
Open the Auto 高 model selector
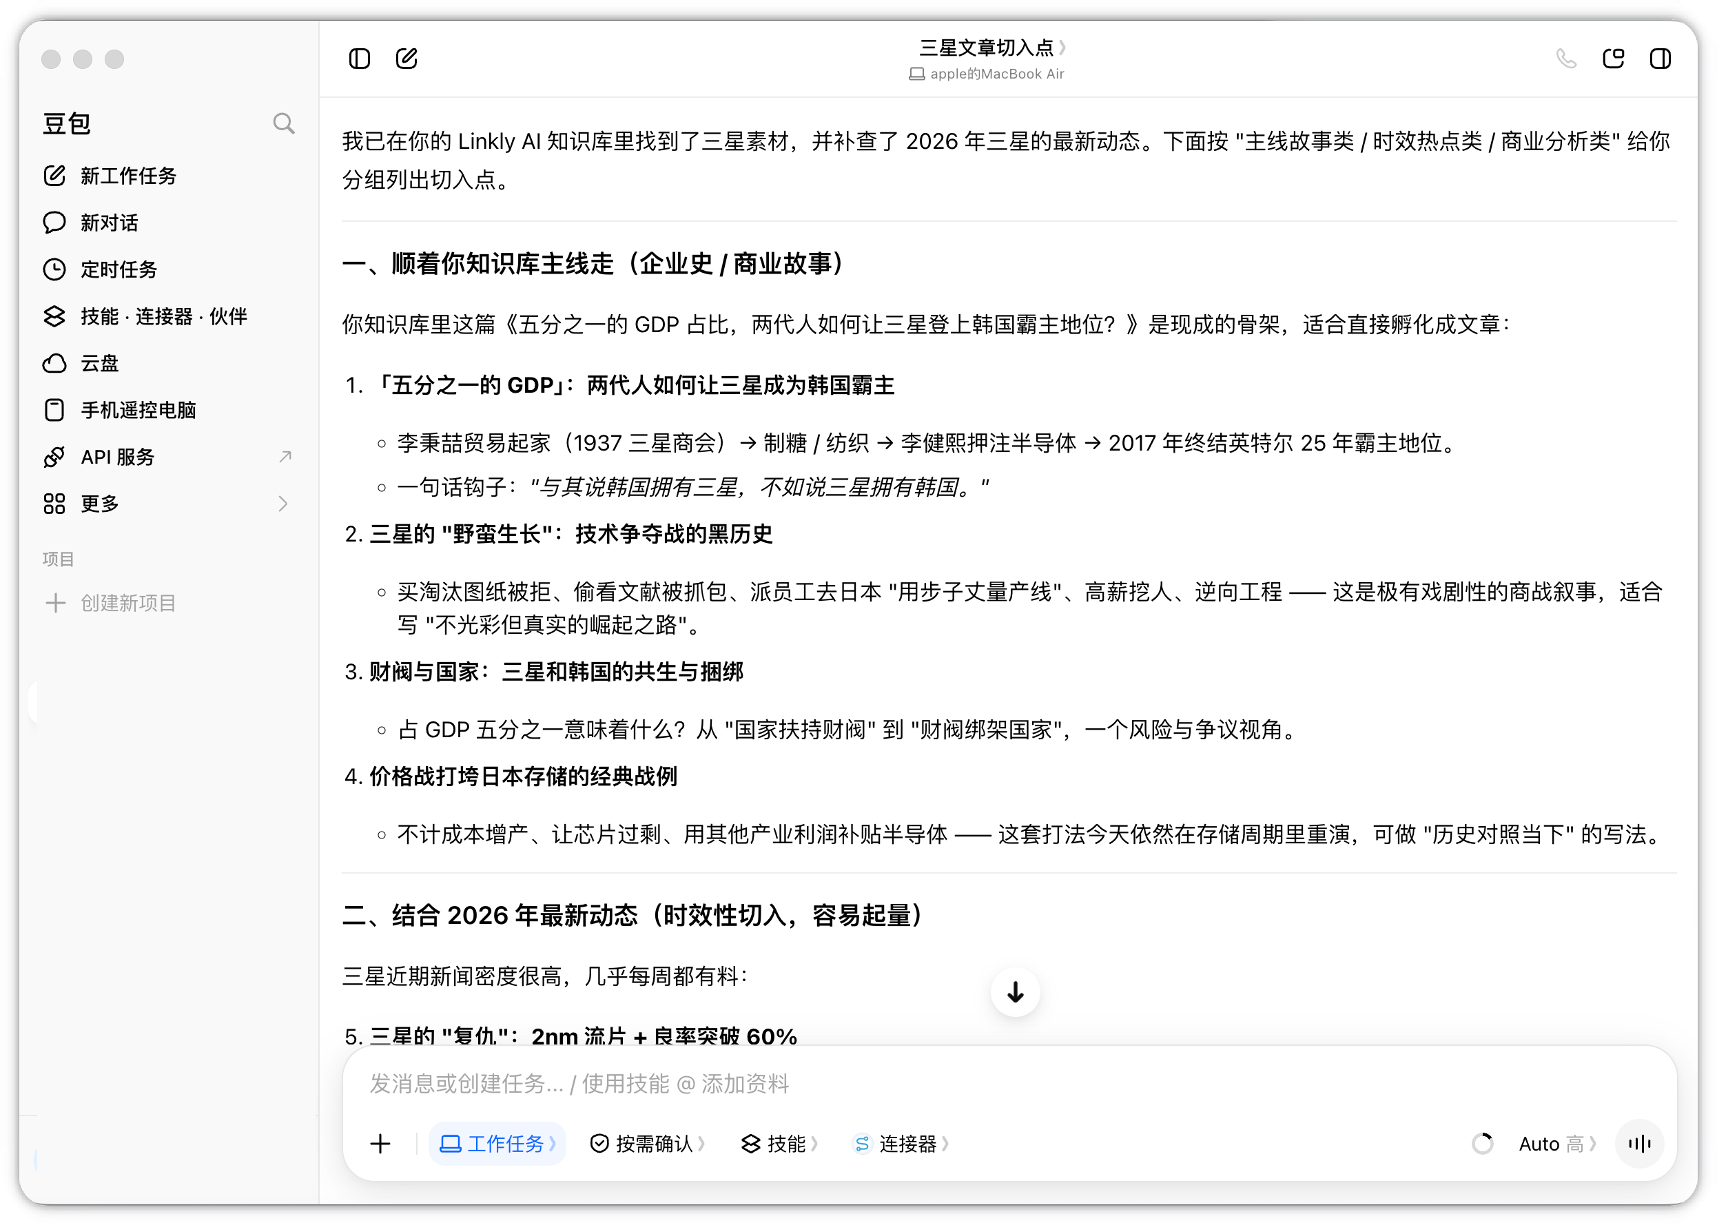tap(1558, 1144)
